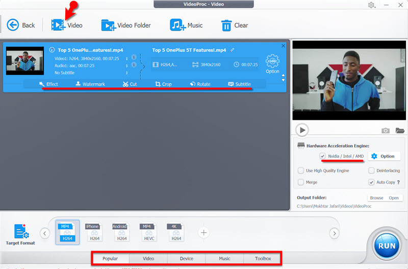Import a Video Folder
The height and width of the screenshot is (269, 408).
(126, 25)
